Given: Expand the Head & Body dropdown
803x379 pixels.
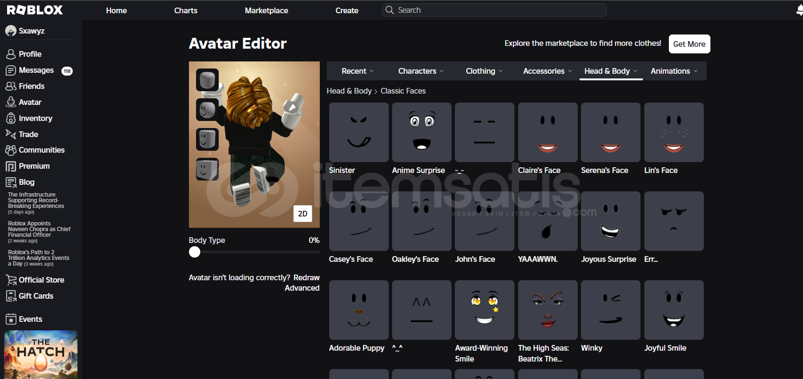Looking at the screenshot, I should (611, 71).
